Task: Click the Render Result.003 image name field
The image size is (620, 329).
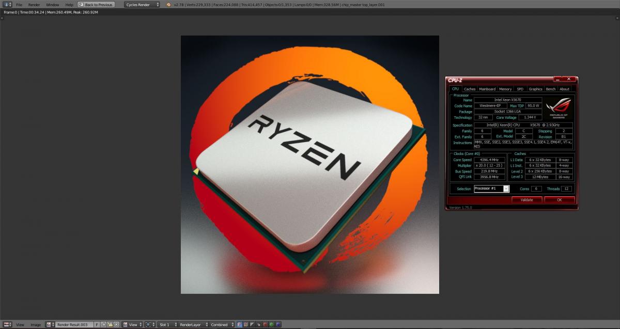Action: [74, 324]
